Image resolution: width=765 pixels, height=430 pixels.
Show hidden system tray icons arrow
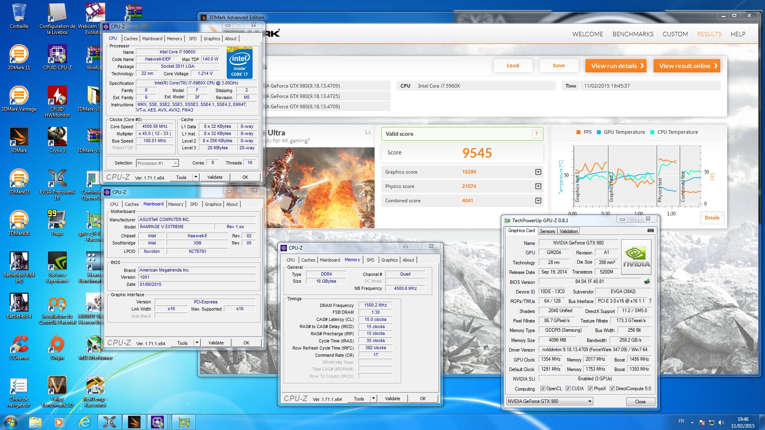(x=692, y=422)
